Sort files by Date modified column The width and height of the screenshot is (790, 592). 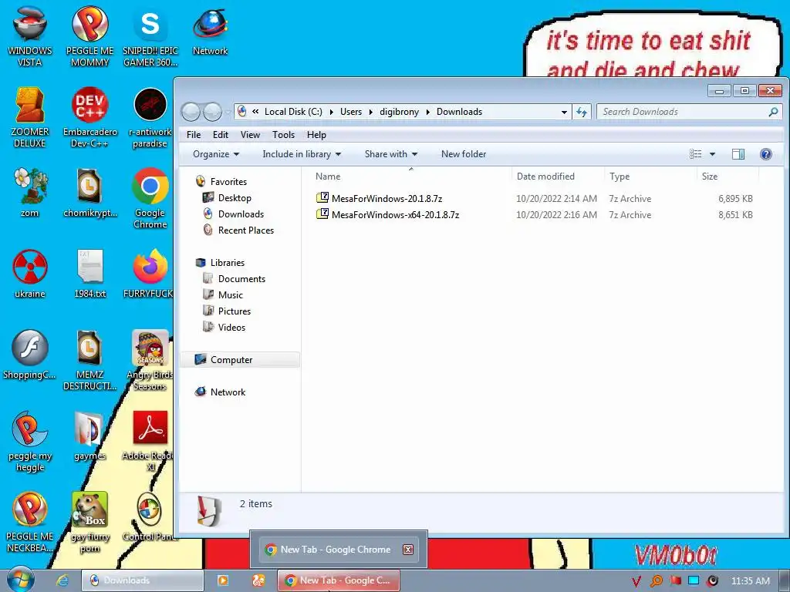click(x=558, y=177)
